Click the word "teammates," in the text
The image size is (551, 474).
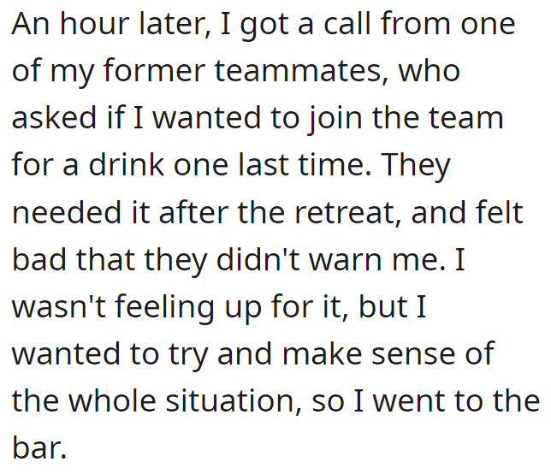[x=302, y=71]
